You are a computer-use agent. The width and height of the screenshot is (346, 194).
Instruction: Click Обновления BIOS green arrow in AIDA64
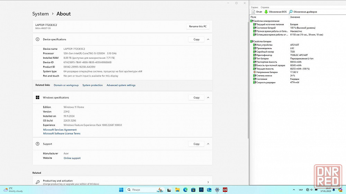[266, 12]
